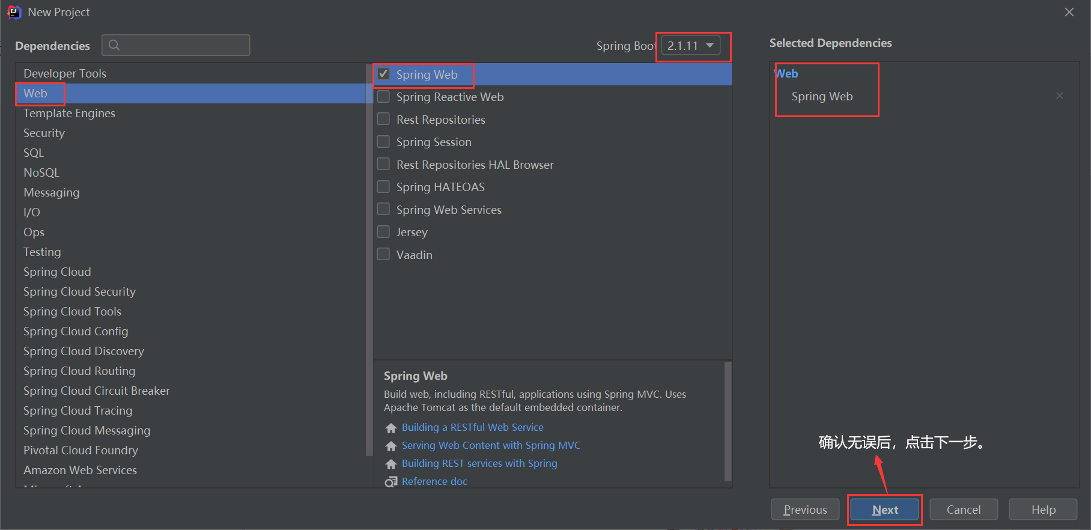Screen dimensions: 1091x530
Task: Choose the Spring Cloud Config category
Action: tap(76, 331)
